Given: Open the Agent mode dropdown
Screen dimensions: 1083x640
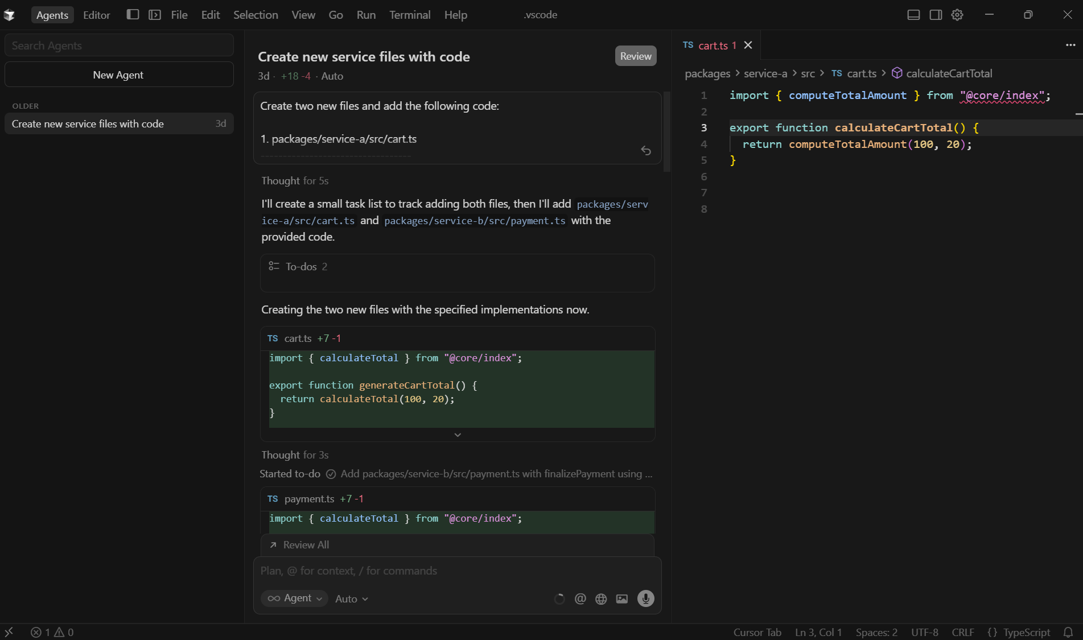Looking at the screenshot, I should (x=294, y=598).
